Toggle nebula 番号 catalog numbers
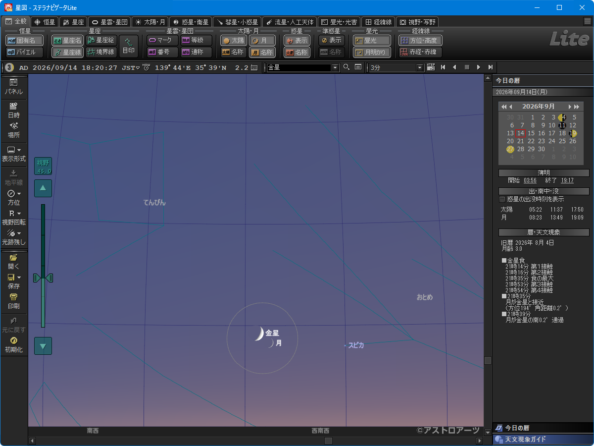The width and height of the screenshot is (594, 446). [162, 52]
